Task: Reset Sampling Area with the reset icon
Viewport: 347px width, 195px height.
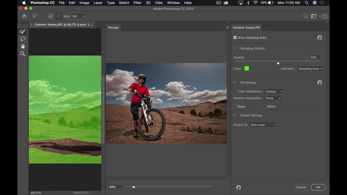Action: point(320,37)
